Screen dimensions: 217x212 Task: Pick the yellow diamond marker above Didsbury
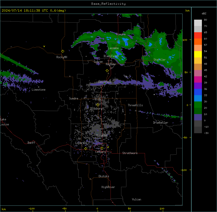(x=98, y=105)
